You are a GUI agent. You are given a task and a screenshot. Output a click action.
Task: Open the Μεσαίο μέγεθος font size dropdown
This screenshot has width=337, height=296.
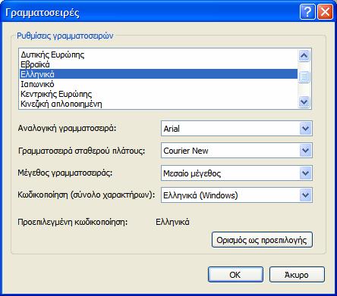click(237, 173)
